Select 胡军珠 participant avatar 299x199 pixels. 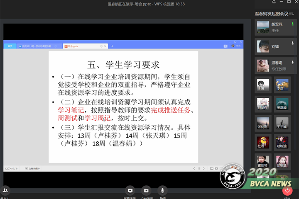(x=262, y=27)
